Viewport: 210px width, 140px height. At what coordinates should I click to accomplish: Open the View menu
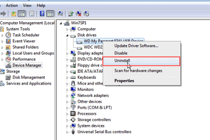[x=27, y=6]
